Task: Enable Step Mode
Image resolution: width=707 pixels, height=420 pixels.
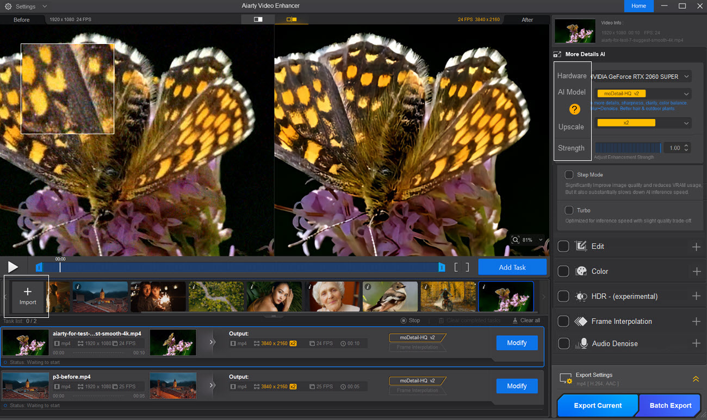Action: click(569, 174)
